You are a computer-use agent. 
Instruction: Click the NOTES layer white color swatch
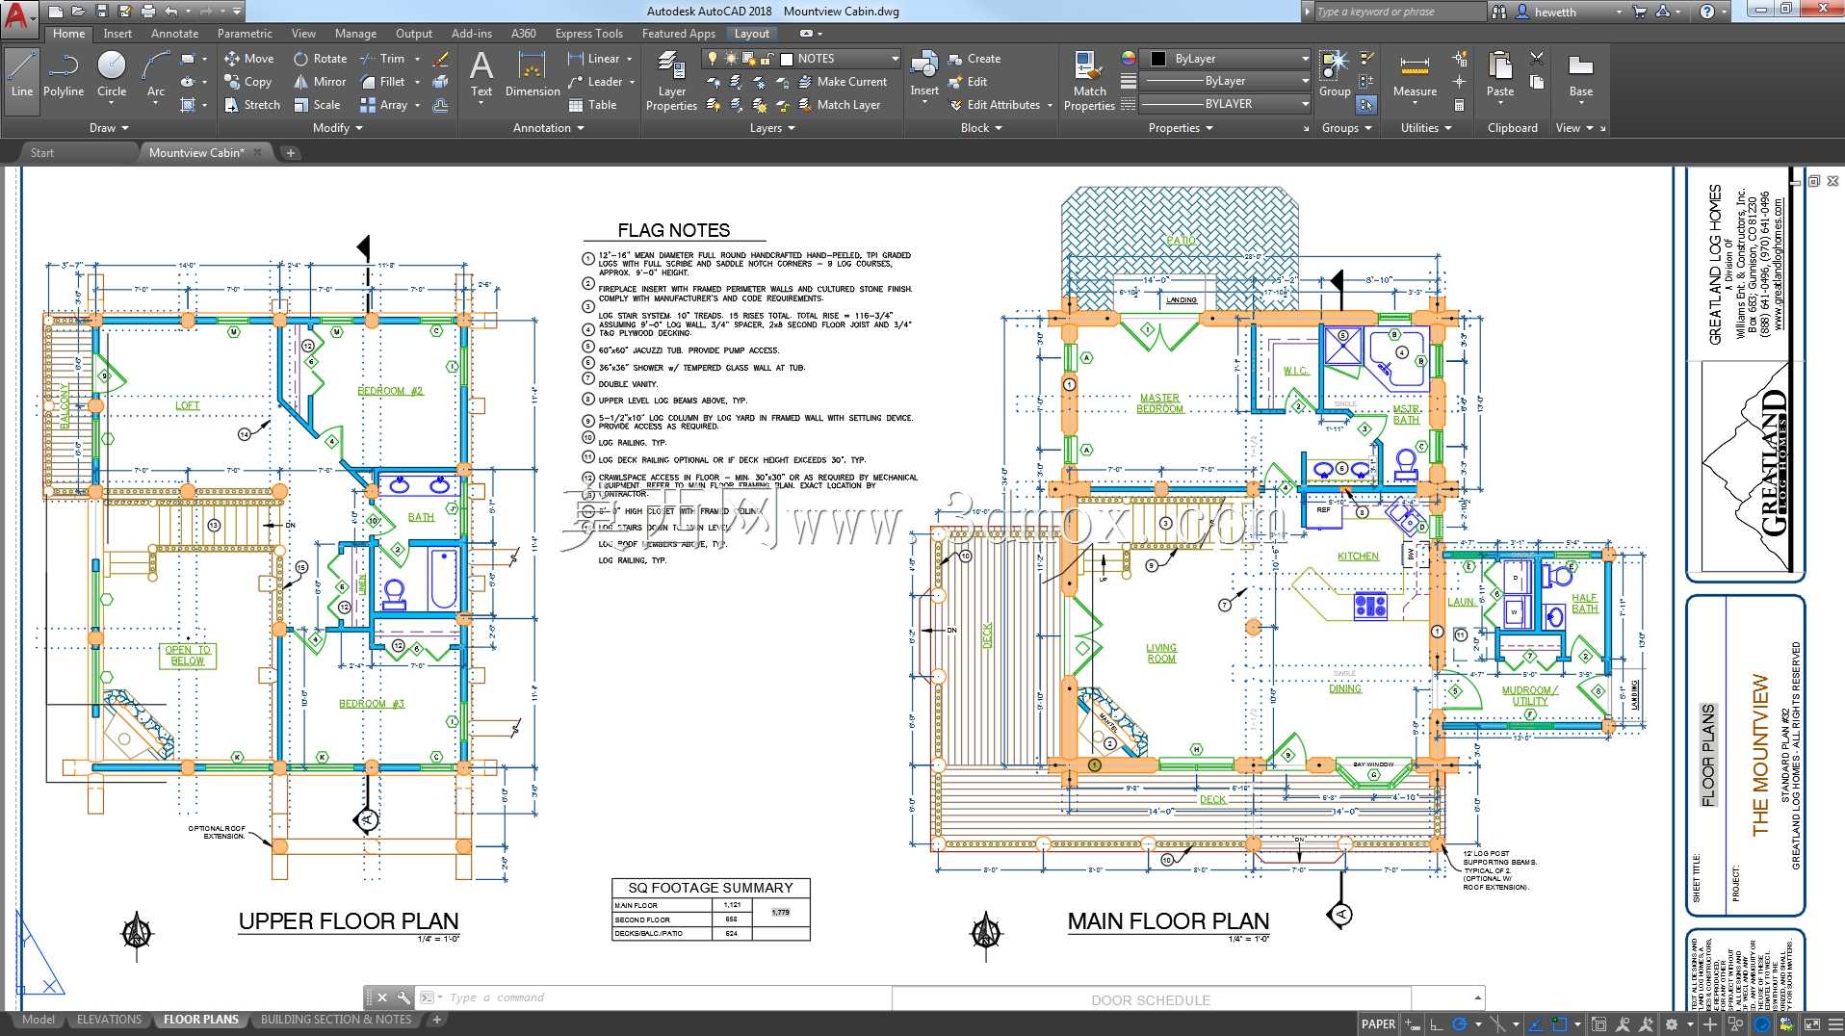(x=787, y=59)
